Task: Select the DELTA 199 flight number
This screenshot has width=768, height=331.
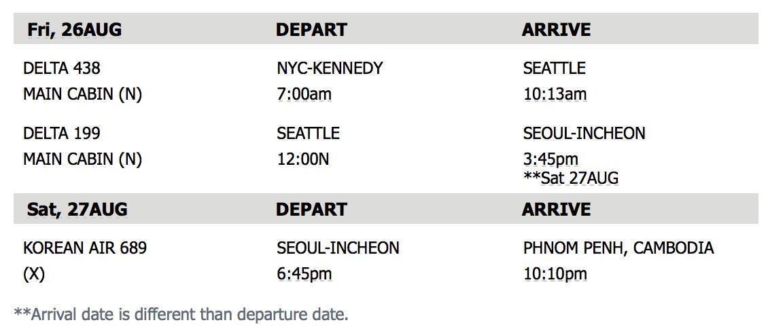Action: point(62,133)
